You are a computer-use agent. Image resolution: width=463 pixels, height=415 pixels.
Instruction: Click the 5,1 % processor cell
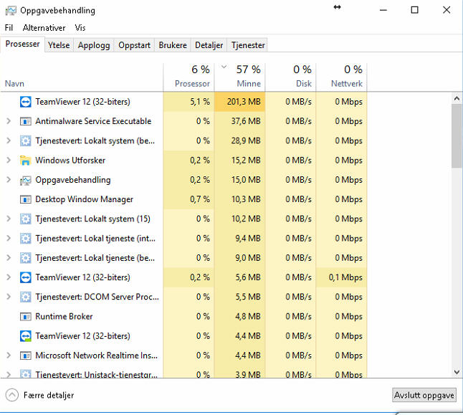[188, 102]
